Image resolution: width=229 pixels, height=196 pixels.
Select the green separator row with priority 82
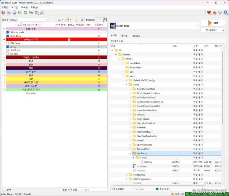click(56, 90)
